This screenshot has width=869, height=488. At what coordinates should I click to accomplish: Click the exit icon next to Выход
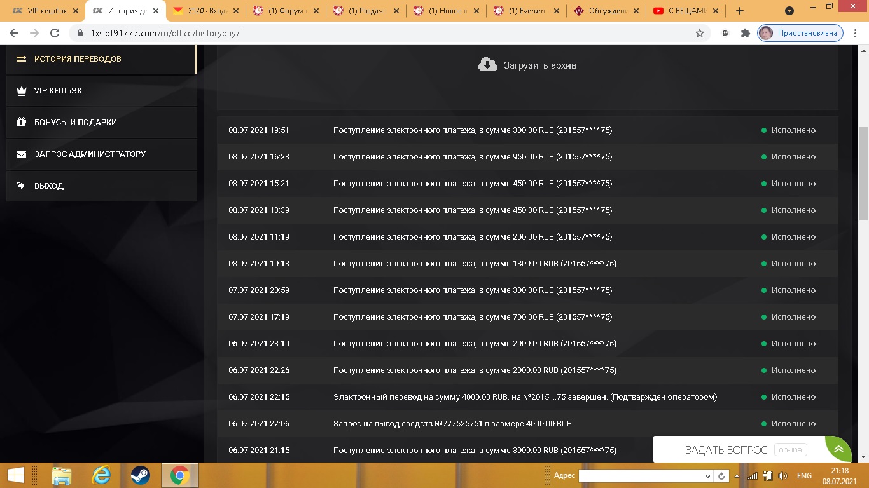(21, 186)
